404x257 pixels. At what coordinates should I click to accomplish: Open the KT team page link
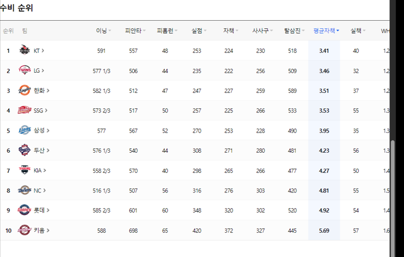click(x=39, y=51)
